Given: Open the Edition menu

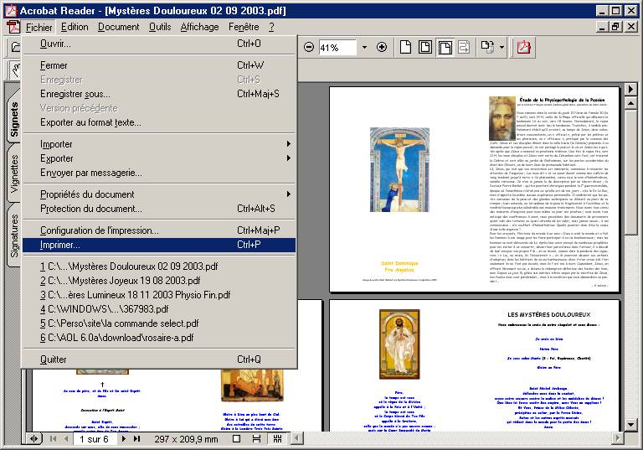Looking at the screenshot, I should (75, 27).
